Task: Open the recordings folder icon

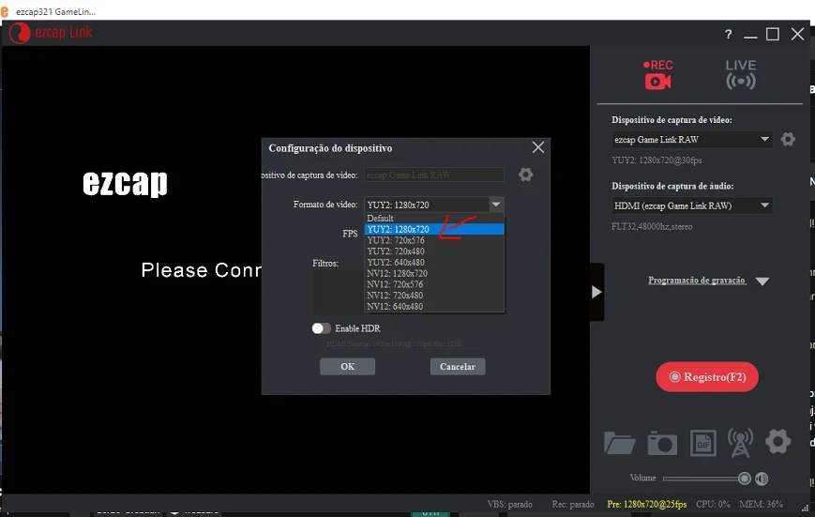Action: (620, 444)
